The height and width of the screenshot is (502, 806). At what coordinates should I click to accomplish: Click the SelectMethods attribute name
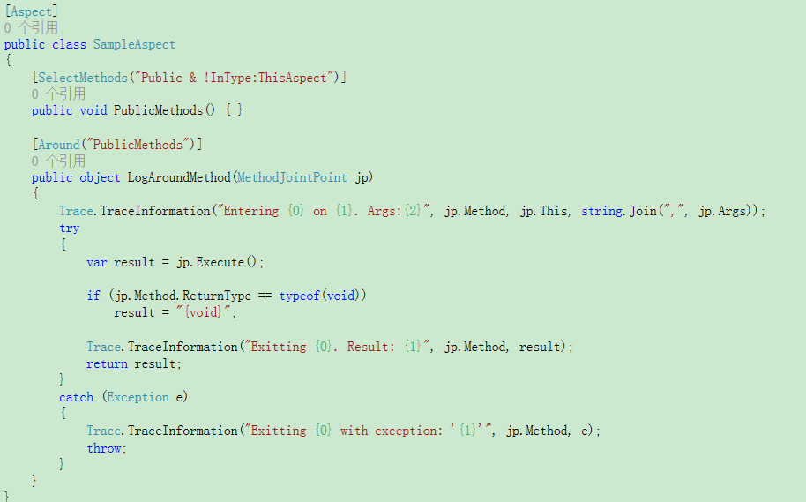(x=83, y=78)
